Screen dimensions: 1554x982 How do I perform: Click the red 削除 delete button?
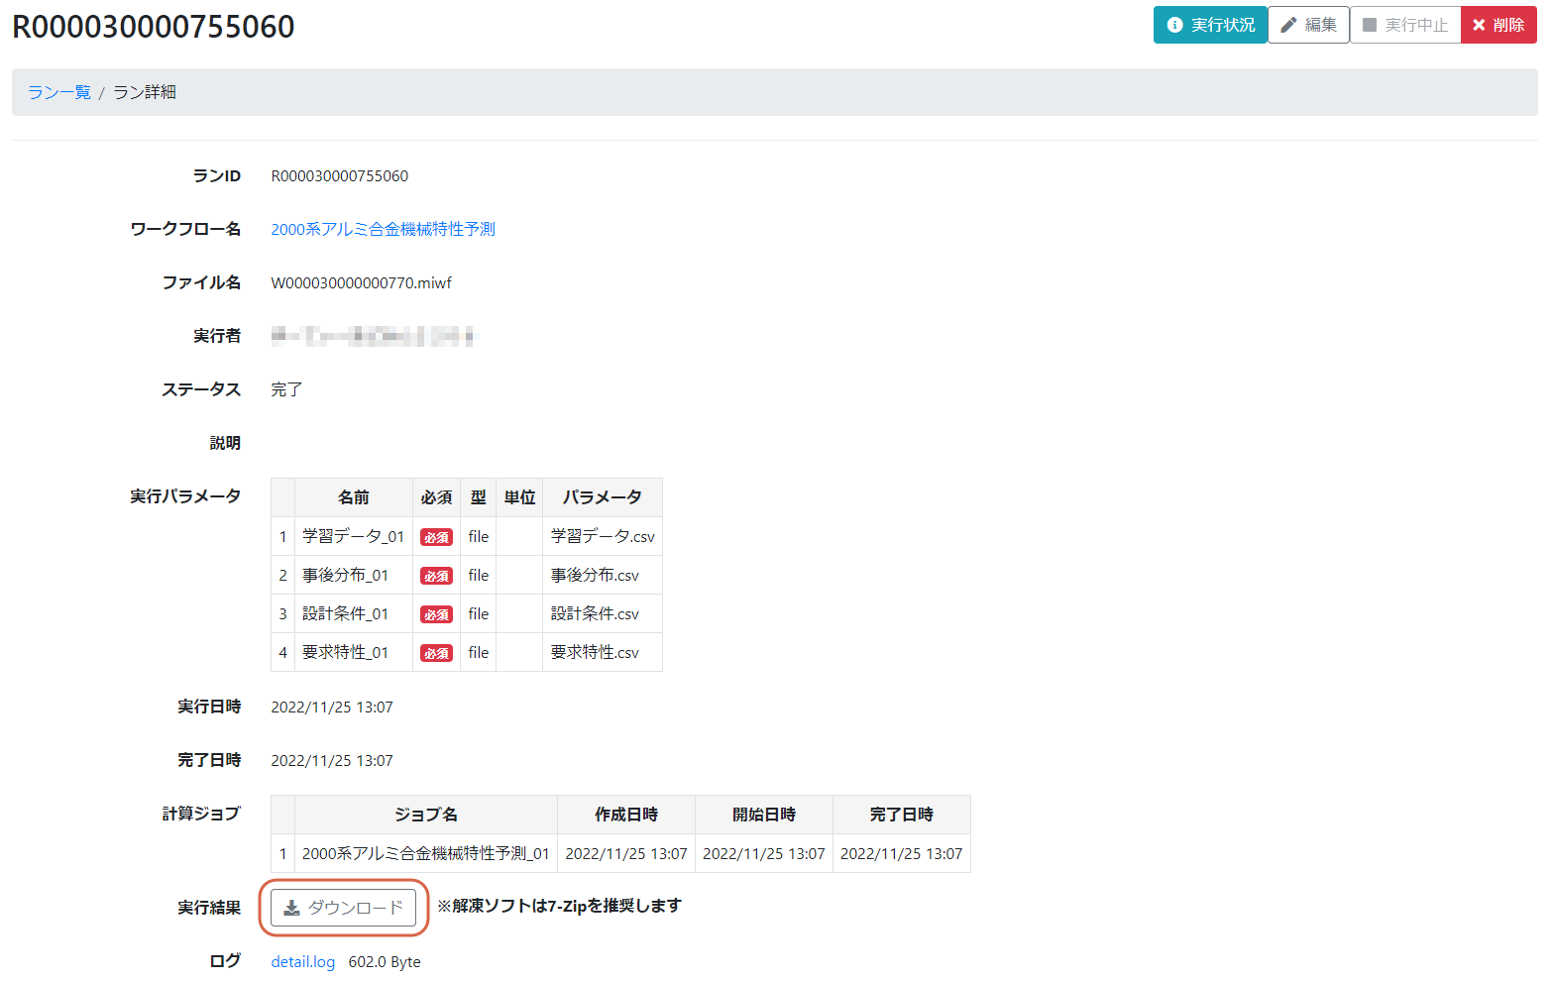1498,25
